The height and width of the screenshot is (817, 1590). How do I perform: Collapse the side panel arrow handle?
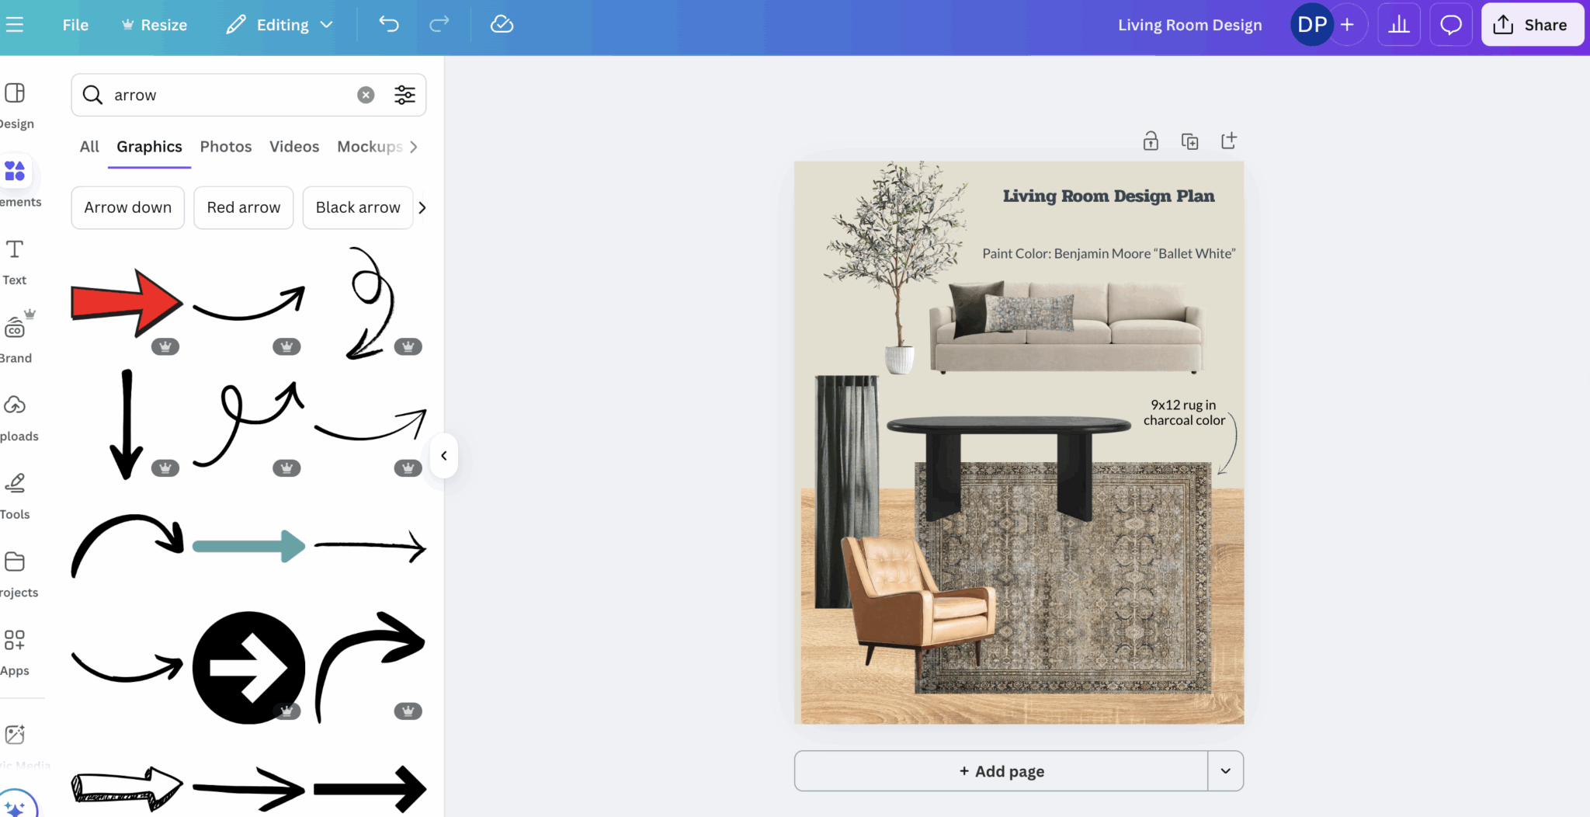444,456
